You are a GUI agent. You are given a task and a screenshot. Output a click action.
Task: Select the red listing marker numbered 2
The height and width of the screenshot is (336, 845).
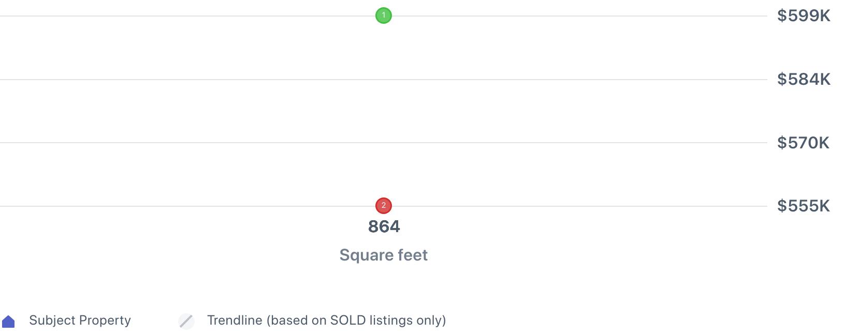pos(384,206)
